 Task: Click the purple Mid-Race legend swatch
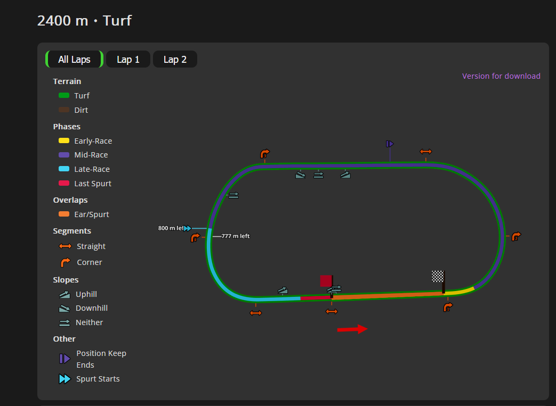(x=64, y=155)
